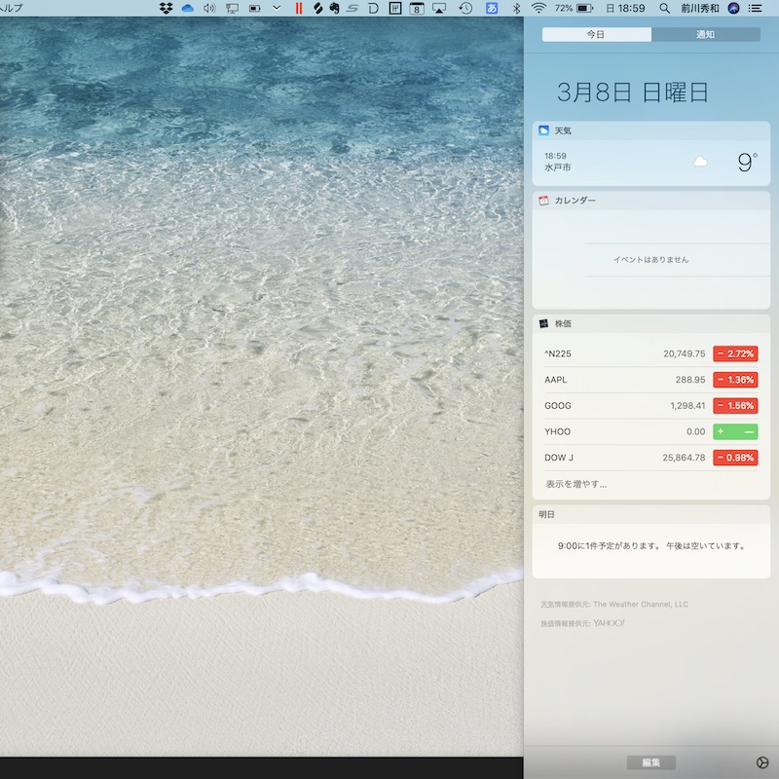Open the Wi-Fi status menu

click(x=538, y=8)
